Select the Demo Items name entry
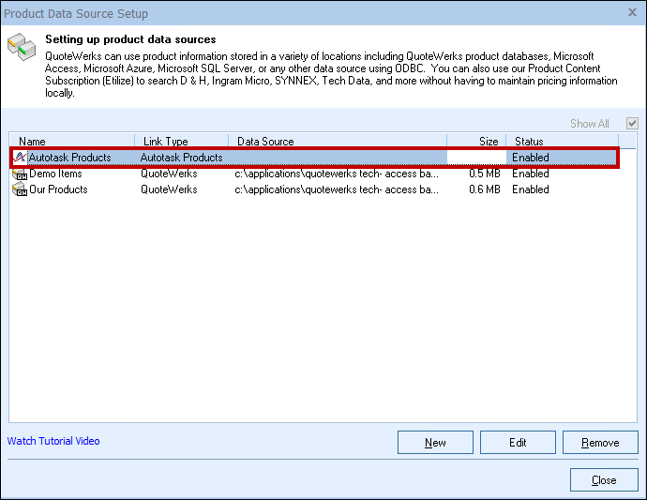The image size is (647, 500). [55, 174]
